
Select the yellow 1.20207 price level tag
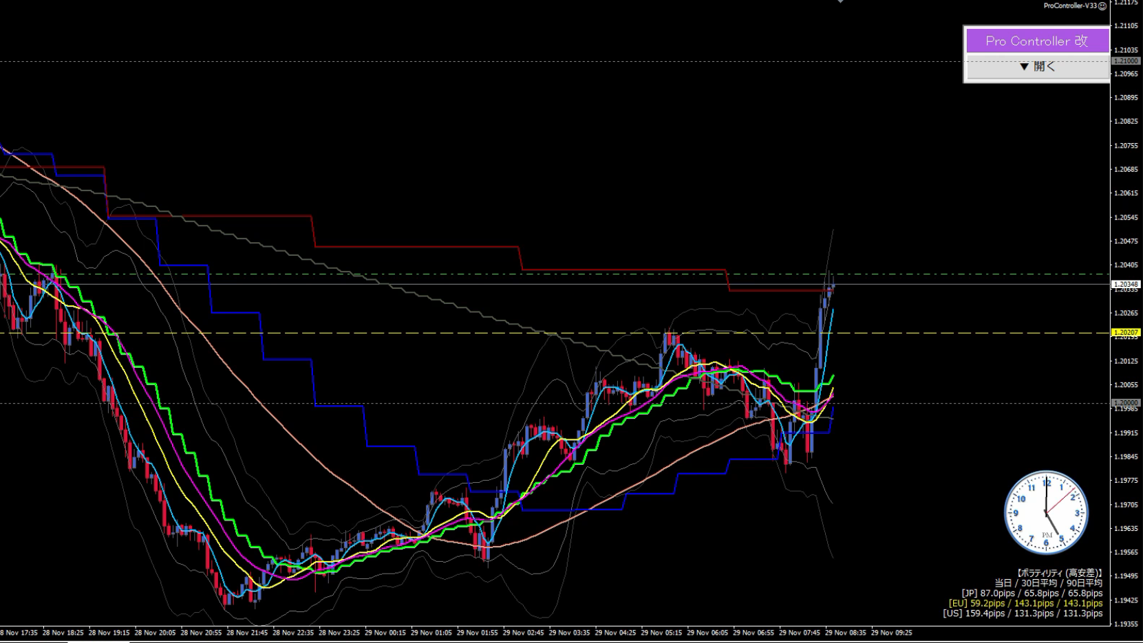(x=1126, y=332)
